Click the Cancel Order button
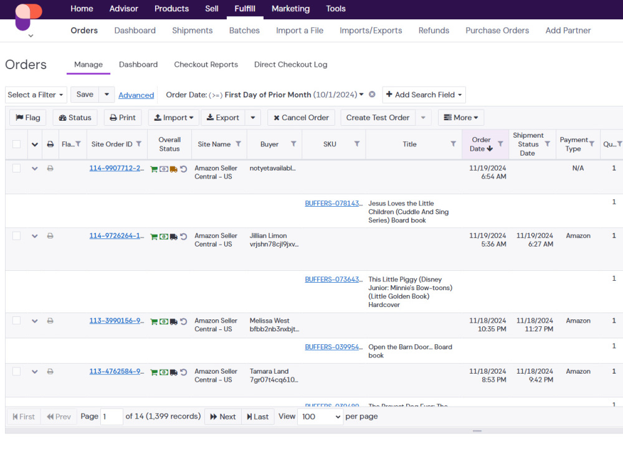 pyautogui.click(x=301, y=118)
